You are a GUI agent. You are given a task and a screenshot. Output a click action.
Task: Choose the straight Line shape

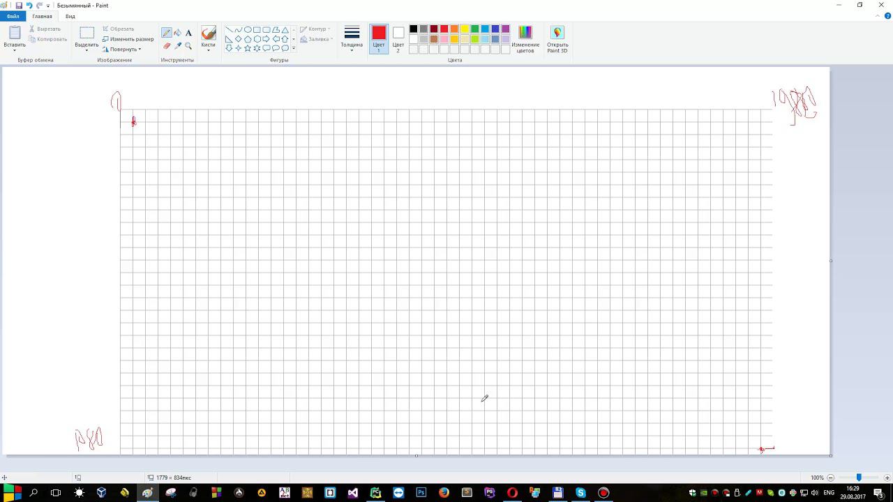point(229,30)
